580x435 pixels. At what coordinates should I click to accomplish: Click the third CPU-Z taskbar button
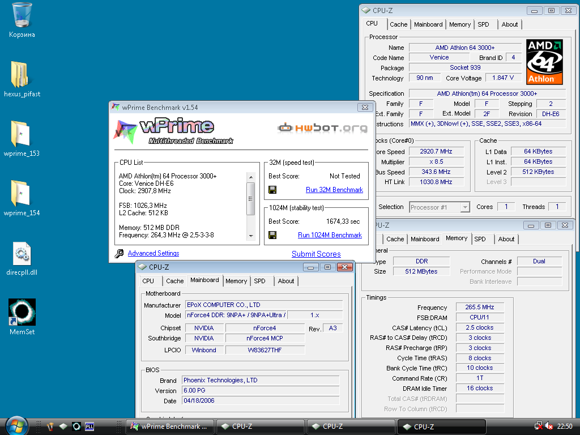442,427
